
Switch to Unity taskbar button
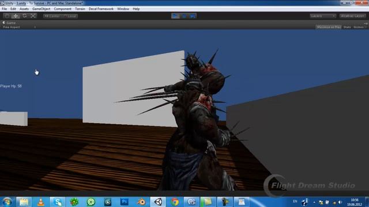158,202
